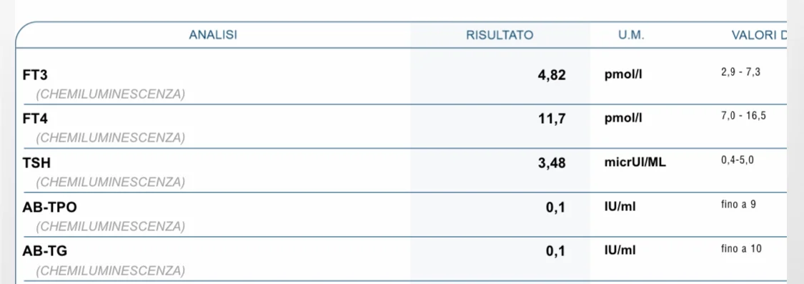The height and width of the screenshot is (284, 804).
Task: Select the TSH row label
Action: [x=36, y=163]
